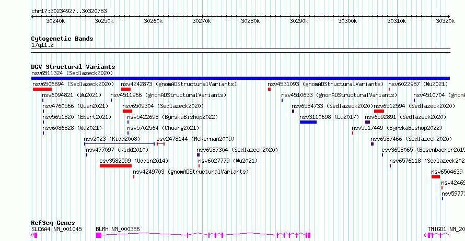Click the 30260k ruler position label
This screenshot has width=465, height=241.
point(153,21)
